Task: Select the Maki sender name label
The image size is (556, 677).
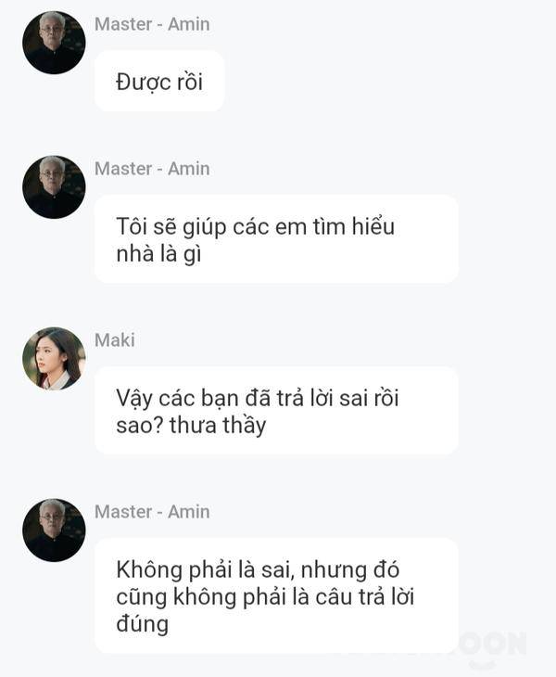Action: (114, 340)
